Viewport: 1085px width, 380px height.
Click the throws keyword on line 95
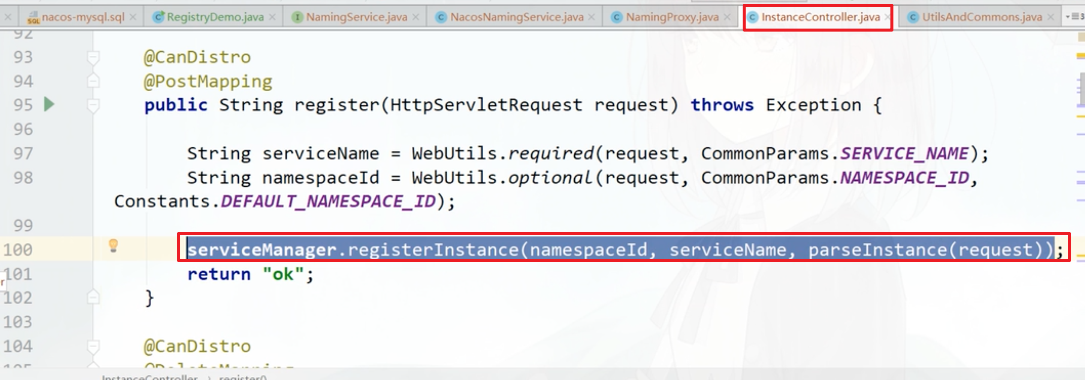point(722,105)
